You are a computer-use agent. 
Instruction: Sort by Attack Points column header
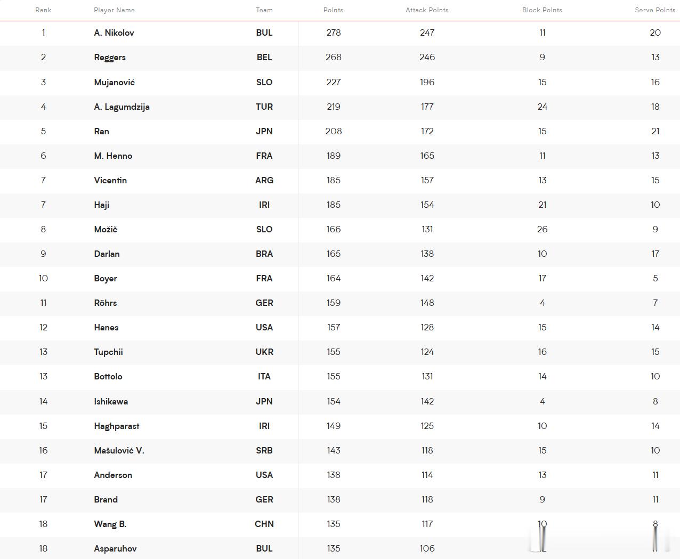point(427,10)
